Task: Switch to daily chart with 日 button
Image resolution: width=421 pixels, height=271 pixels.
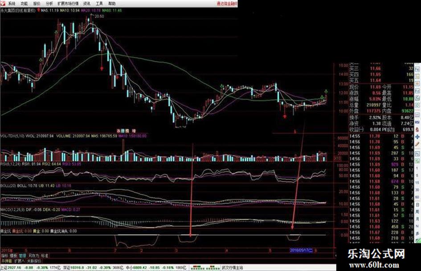Action: (x=417, y=204)
